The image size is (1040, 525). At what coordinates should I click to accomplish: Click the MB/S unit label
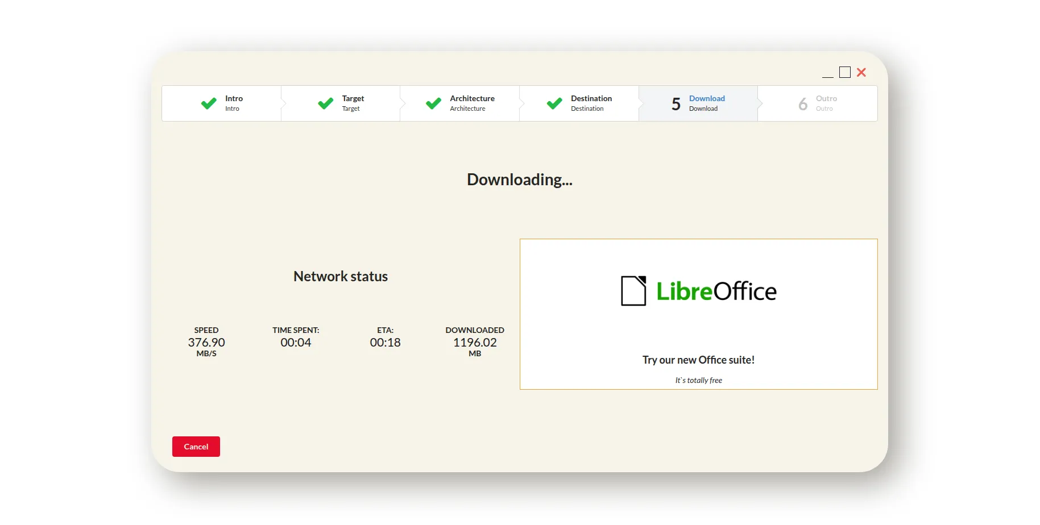[x=206, y=353]
